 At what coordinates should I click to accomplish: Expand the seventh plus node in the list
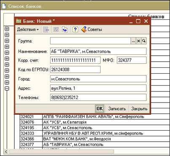click(7, 65)
